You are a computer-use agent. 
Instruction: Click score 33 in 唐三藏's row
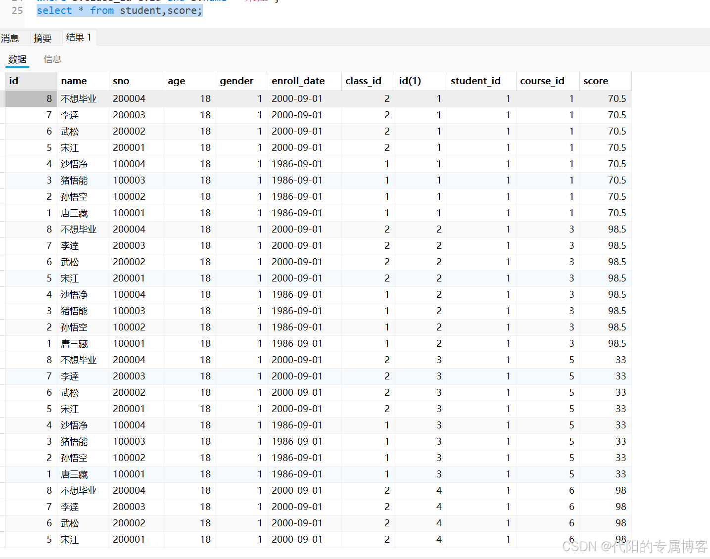pos(621,474)
